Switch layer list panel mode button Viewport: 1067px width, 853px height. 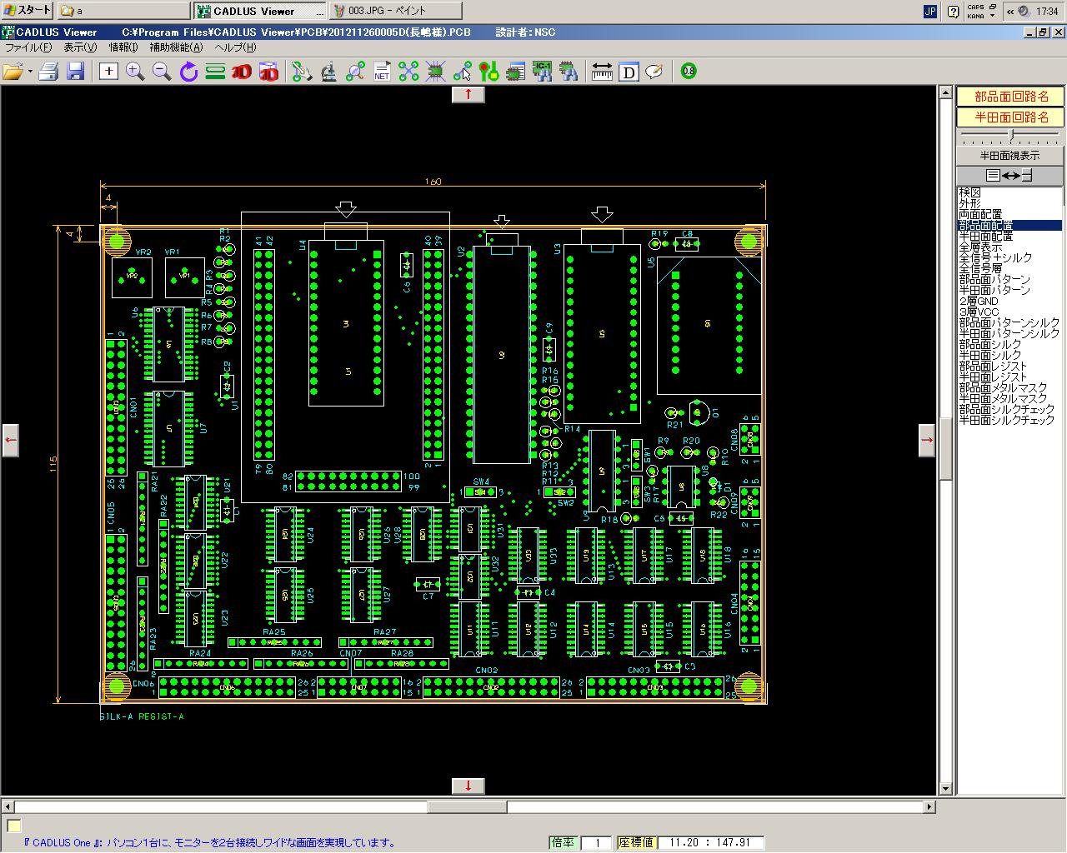[x=1010, y=176]
